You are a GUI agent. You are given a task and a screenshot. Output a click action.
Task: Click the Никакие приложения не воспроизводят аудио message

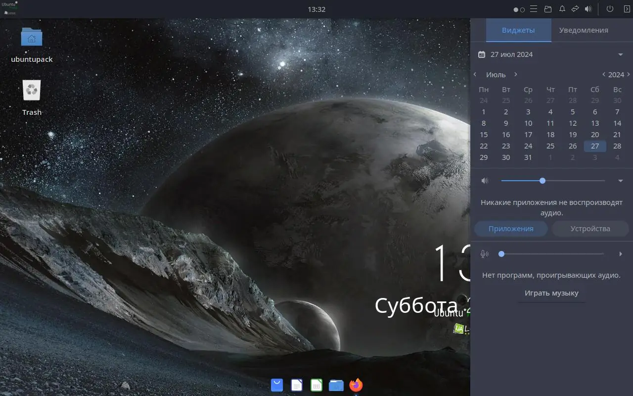pyautogui.click(x=551, y=208)
